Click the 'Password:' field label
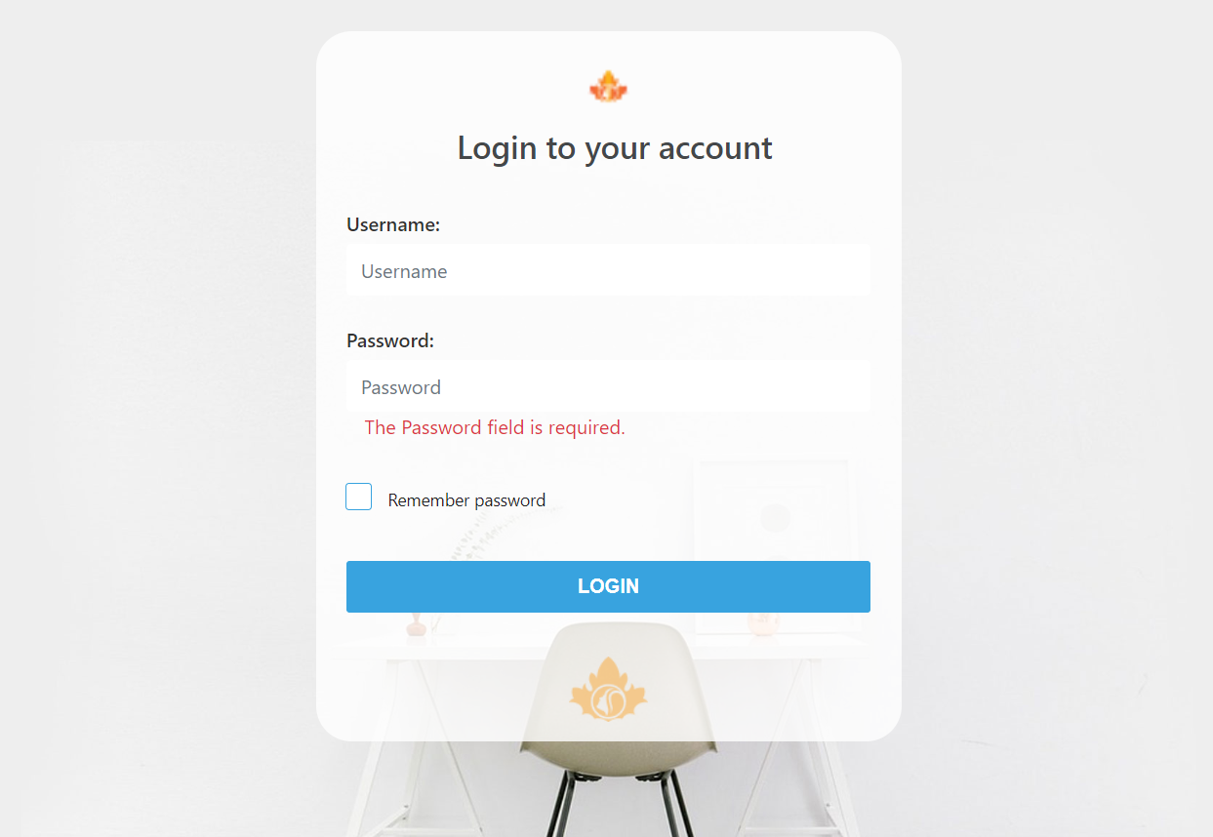 [390, 340]
